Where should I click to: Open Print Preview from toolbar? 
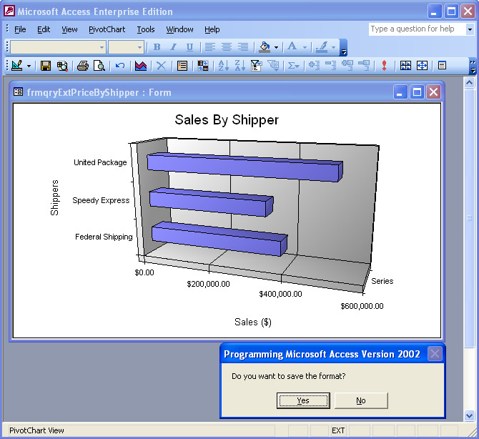tap(99, 66)
